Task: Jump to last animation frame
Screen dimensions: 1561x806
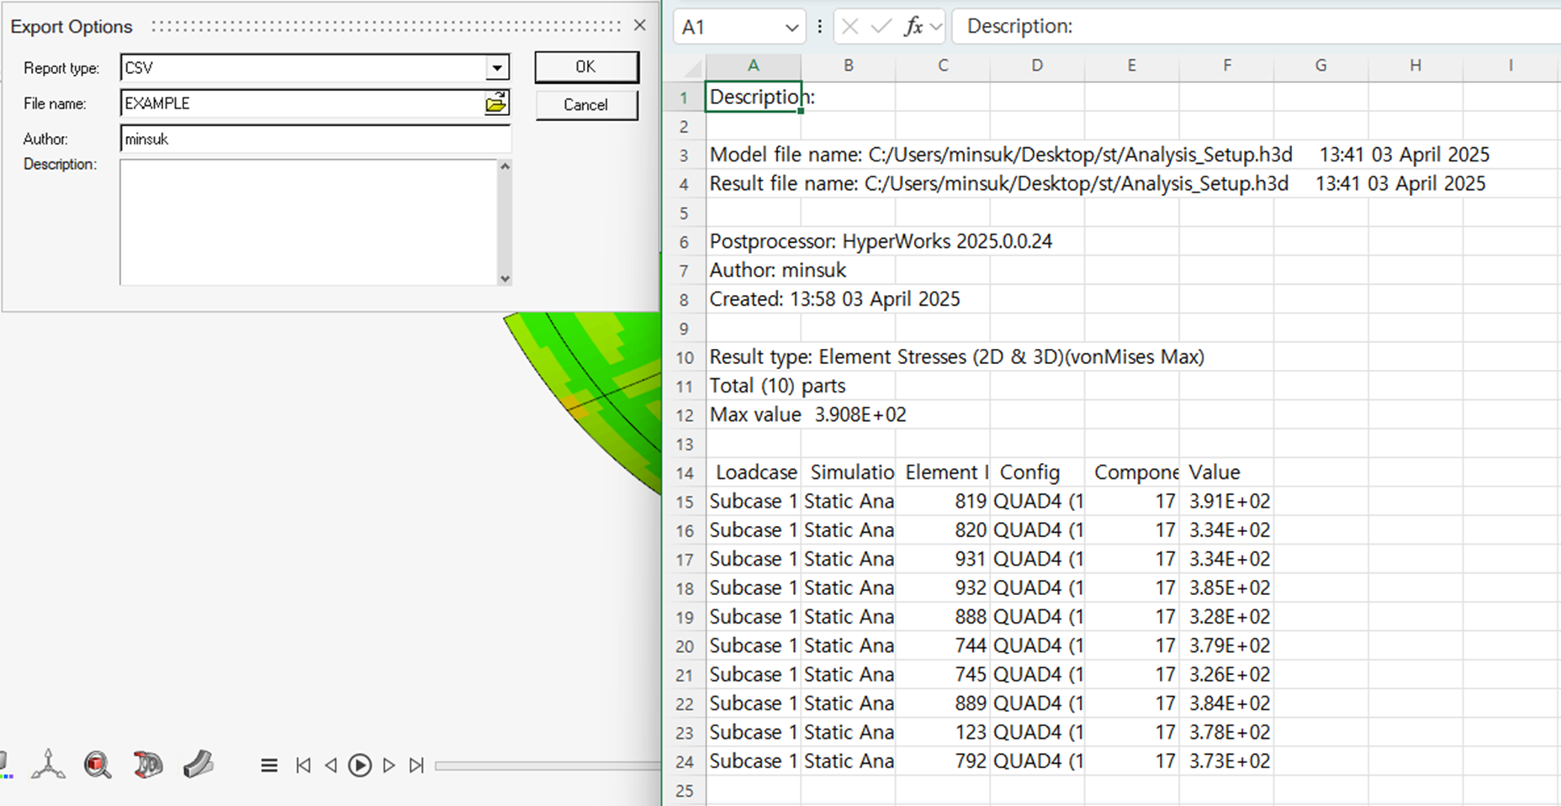Action: (416, 766)
